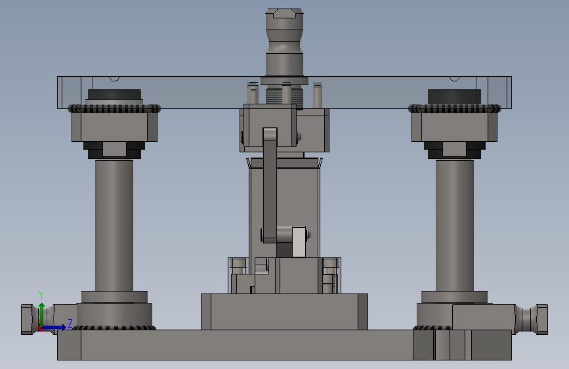This screenshot has width=569, height=369.
Task: Select the wide pedestal block under the center assembly
Action: tap(285, 312)
